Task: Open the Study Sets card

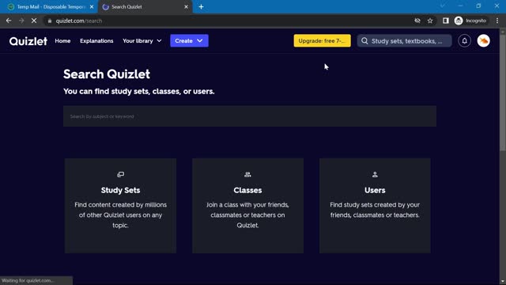Action: [120, 206]
